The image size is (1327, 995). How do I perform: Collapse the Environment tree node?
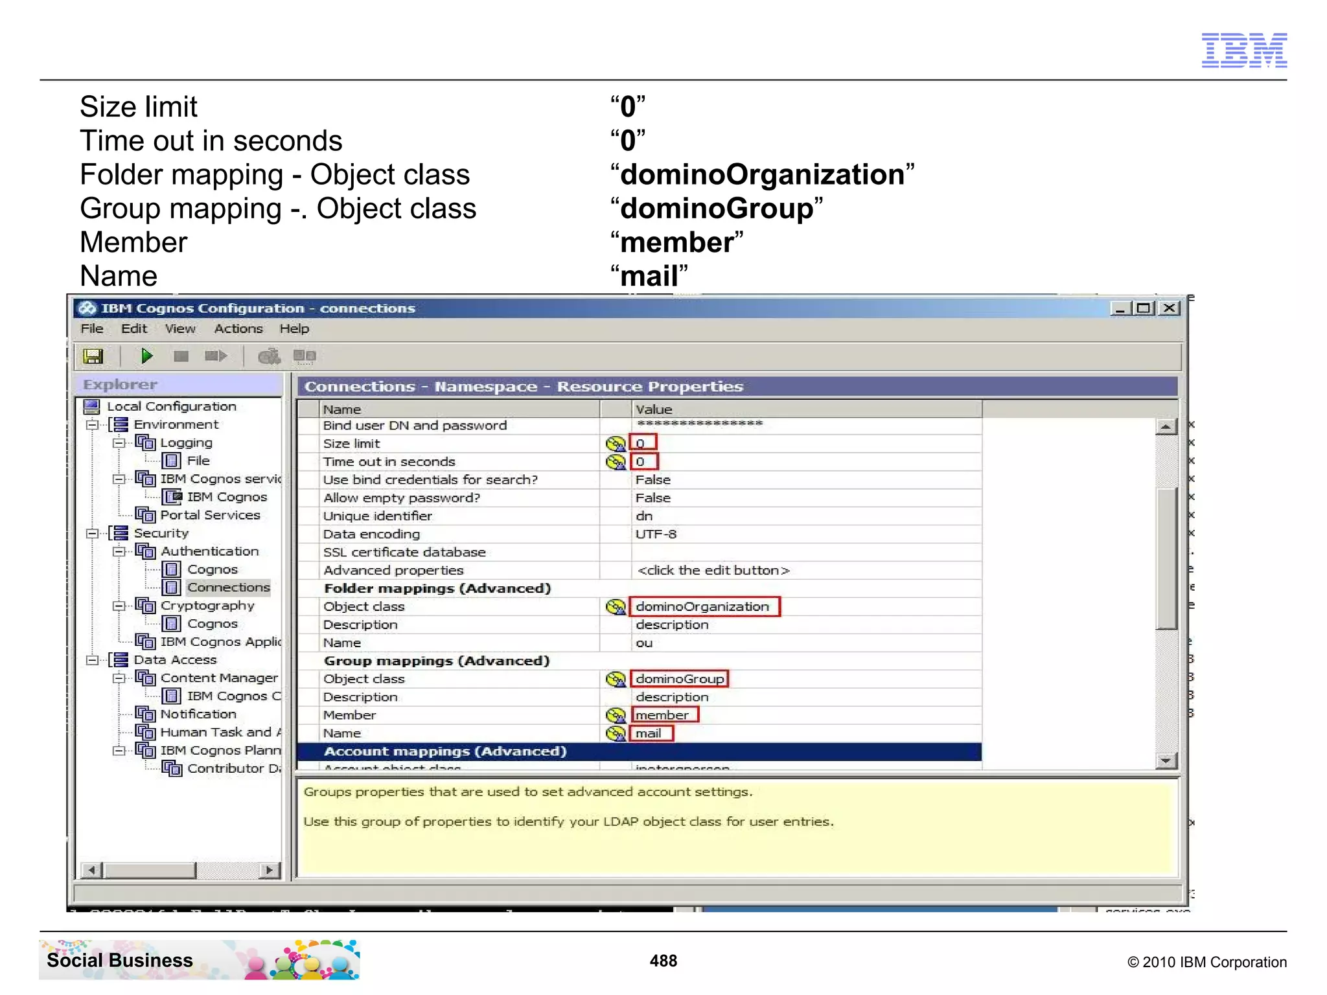[92, 425]
